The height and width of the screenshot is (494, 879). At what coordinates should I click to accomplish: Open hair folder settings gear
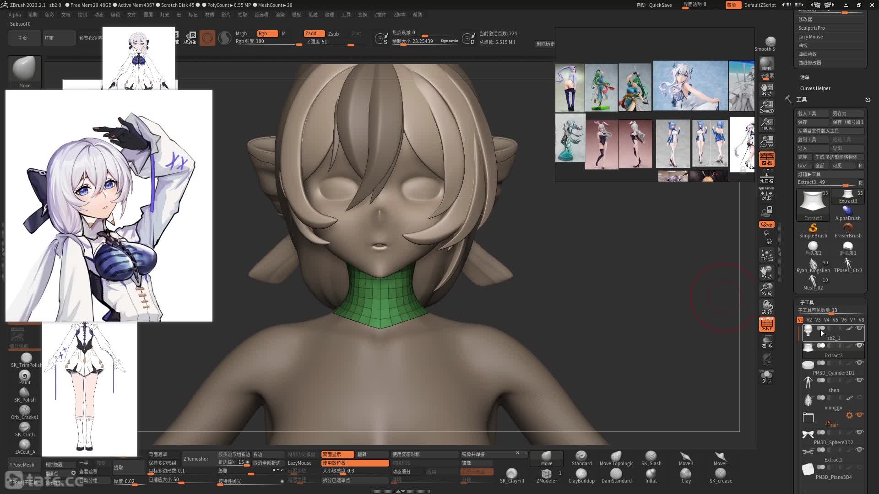(849, 415)
